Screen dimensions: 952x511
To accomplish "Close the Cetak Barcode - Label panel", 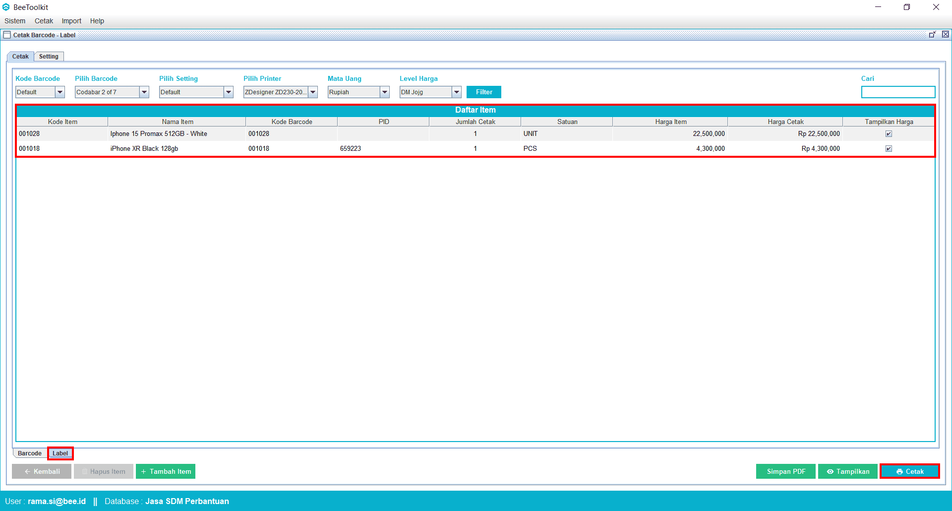I will [946, 35].
